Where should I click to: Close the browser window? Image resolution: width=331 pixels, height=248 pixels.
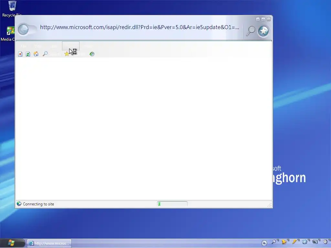(269, 19)
